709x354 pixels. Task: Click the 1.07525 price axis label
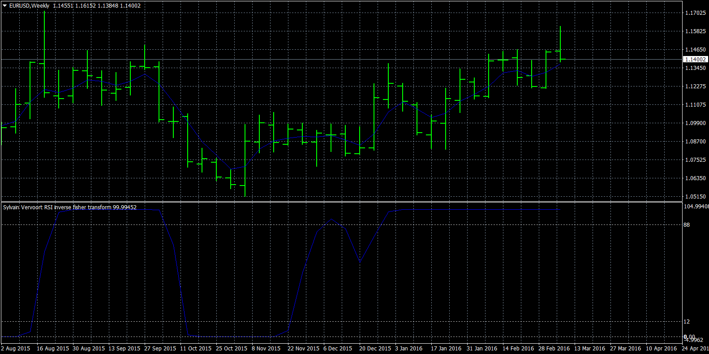[x=696, y=160]
